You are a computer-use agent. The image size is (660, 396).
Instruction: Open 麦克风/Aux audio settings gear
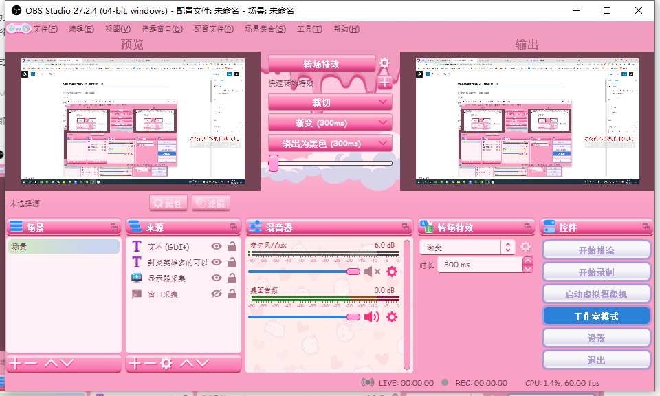[x=391, y=272]
